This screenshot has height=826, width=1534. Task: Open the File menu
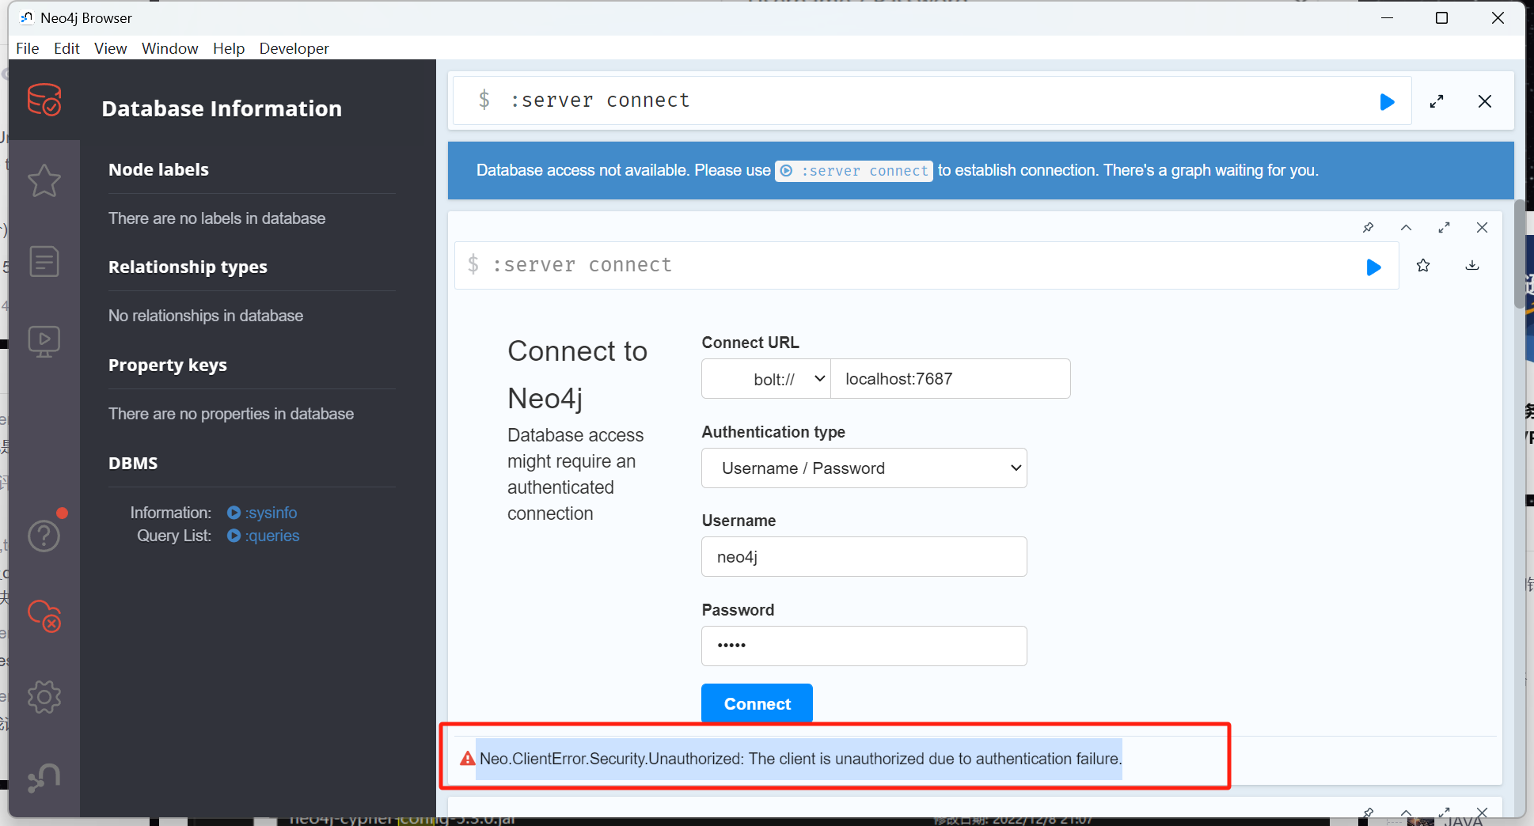(x=28, y=48)
